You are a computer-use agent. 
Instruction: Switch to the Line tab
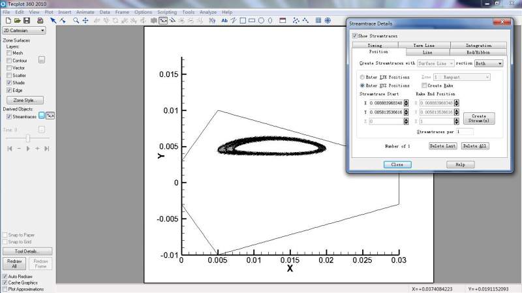point(427,52)
